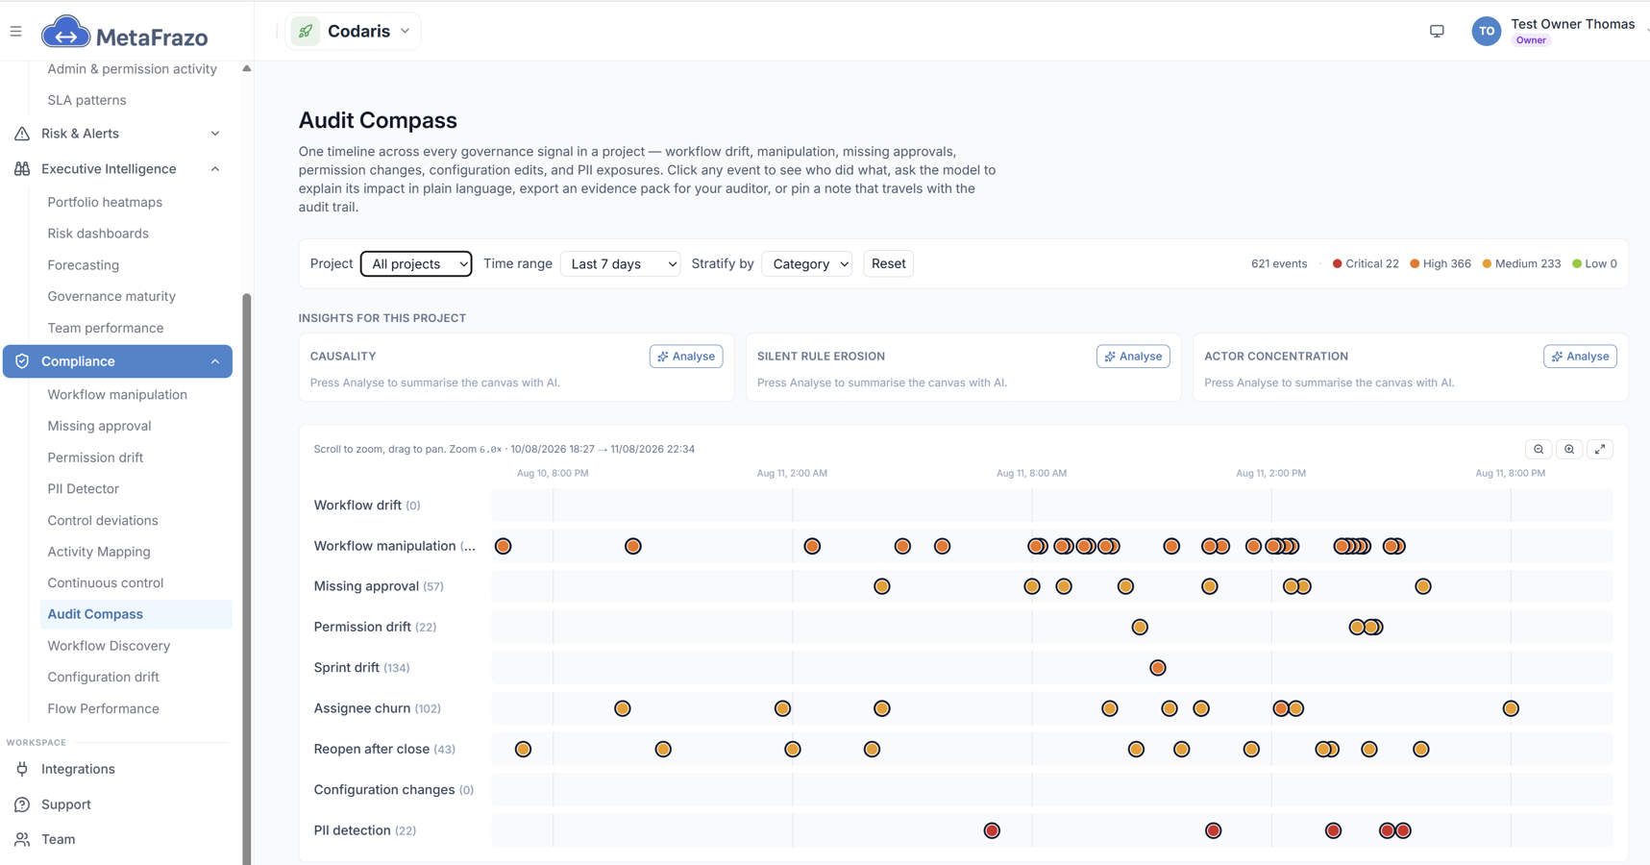Select the first Permission drift event marker

pyautogui.click(x=1140, y=628)
